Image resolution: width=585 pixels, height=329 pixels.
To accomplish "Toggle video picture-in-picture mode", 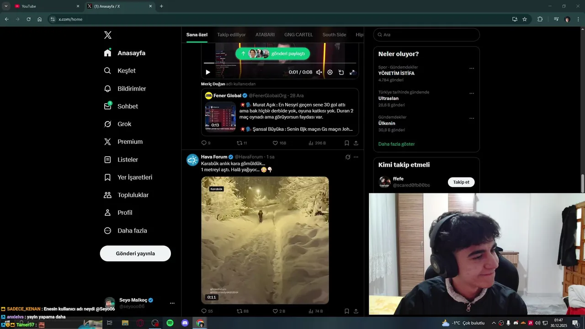I will (341, 72).
